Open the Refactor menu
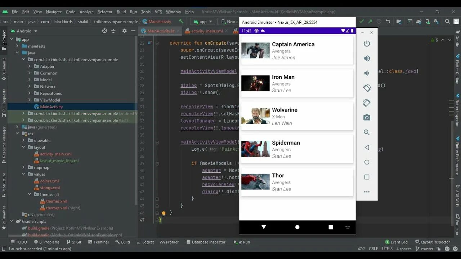The image size is (461, 259). pos(104,12)
